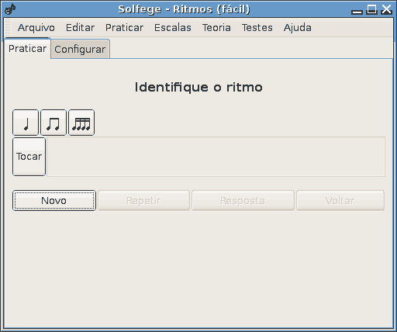Viewport: 397px width, 332px height.
Task: Insert the two eighth notes rhythm
Action: coord(54,123)
